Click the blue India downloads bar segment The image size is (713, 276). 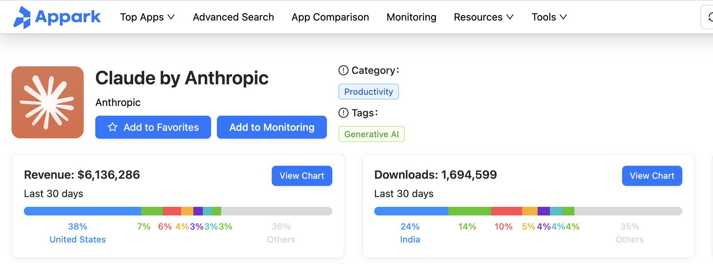point(411,211)
